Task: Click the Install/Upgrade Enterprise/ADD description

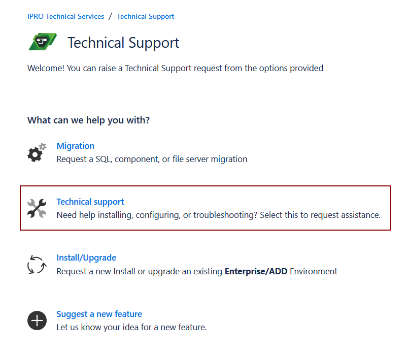Action: pos(197,271)
